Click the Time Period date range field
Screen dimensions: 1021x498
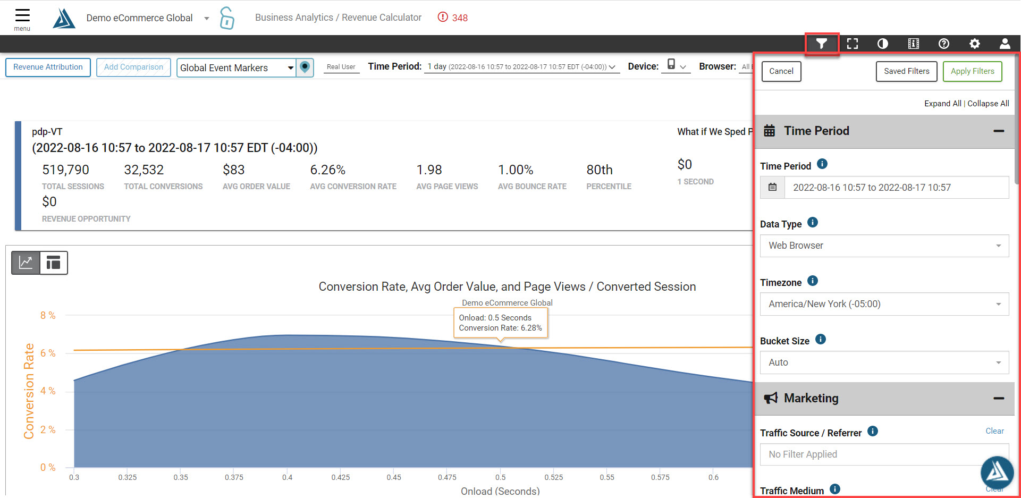896,188
